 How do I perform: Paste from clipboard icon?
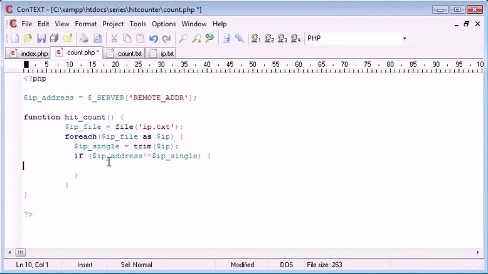pyautogui.click(x=141, y=39)
